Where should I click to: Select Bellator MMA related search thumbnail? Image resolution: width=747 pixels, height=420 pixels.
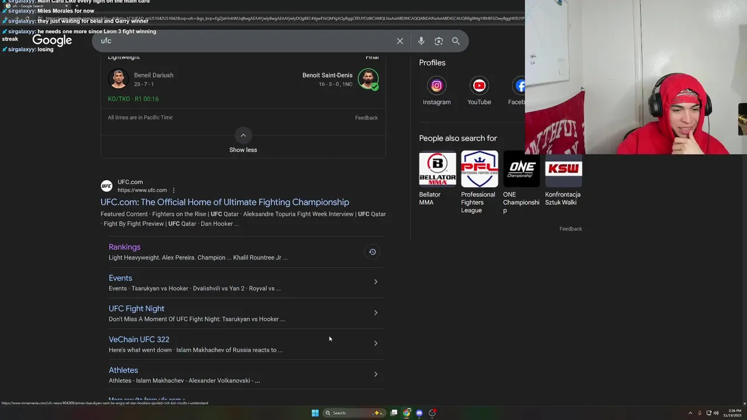[438, 169]
